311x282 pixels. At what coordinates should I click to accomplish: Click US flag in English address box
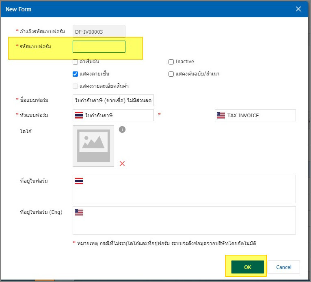[79, 212]
